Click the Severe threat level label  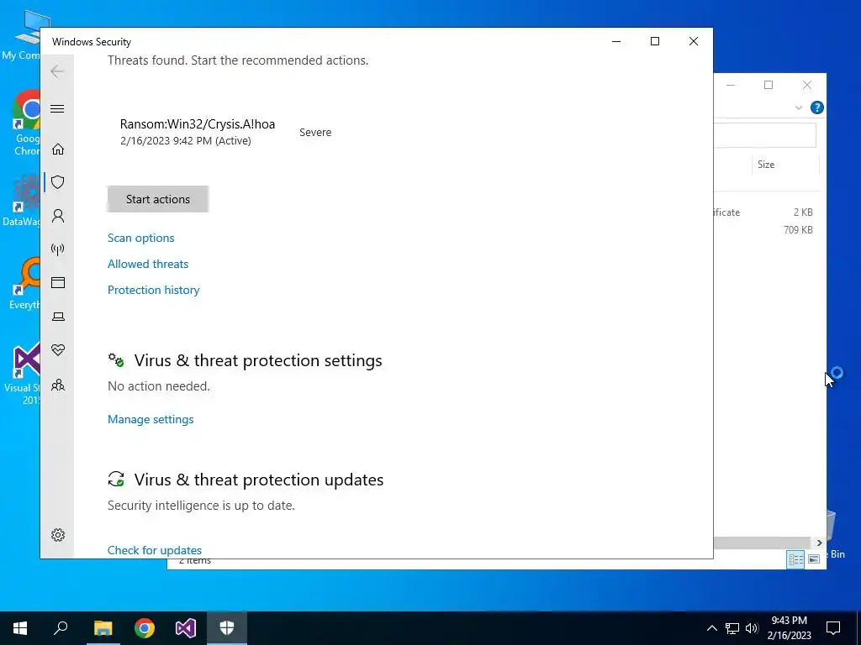click(x=315, y=132)
